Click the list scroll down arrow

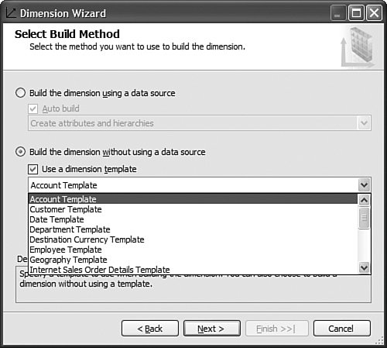[364, 267]
